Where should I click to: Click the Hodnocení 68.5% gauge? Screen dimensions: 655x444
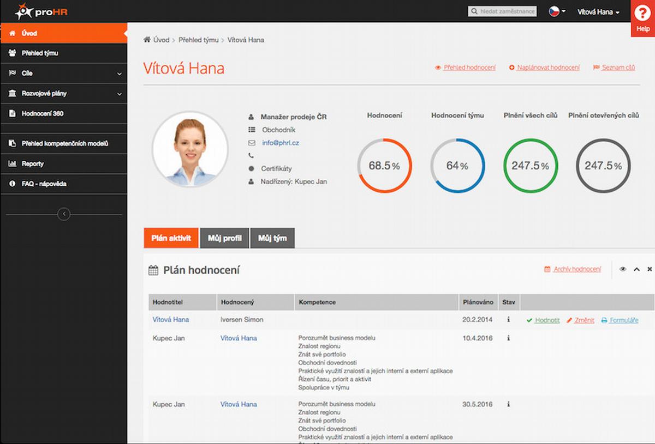384,166
